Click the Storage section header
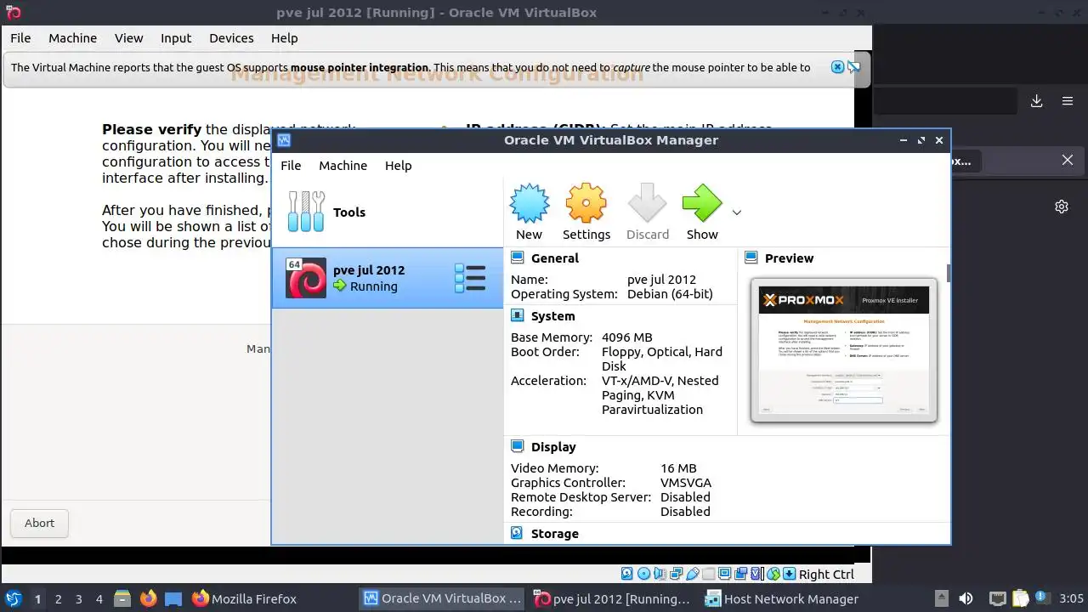Viewport: 1088px width, 612px height. click(554, 533)
